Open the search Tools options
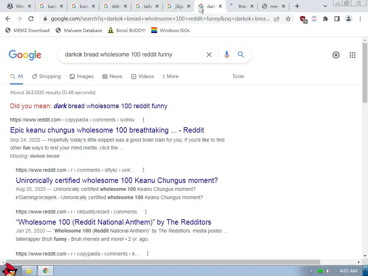This screenshot has width=368, height=276. point(238,76)
